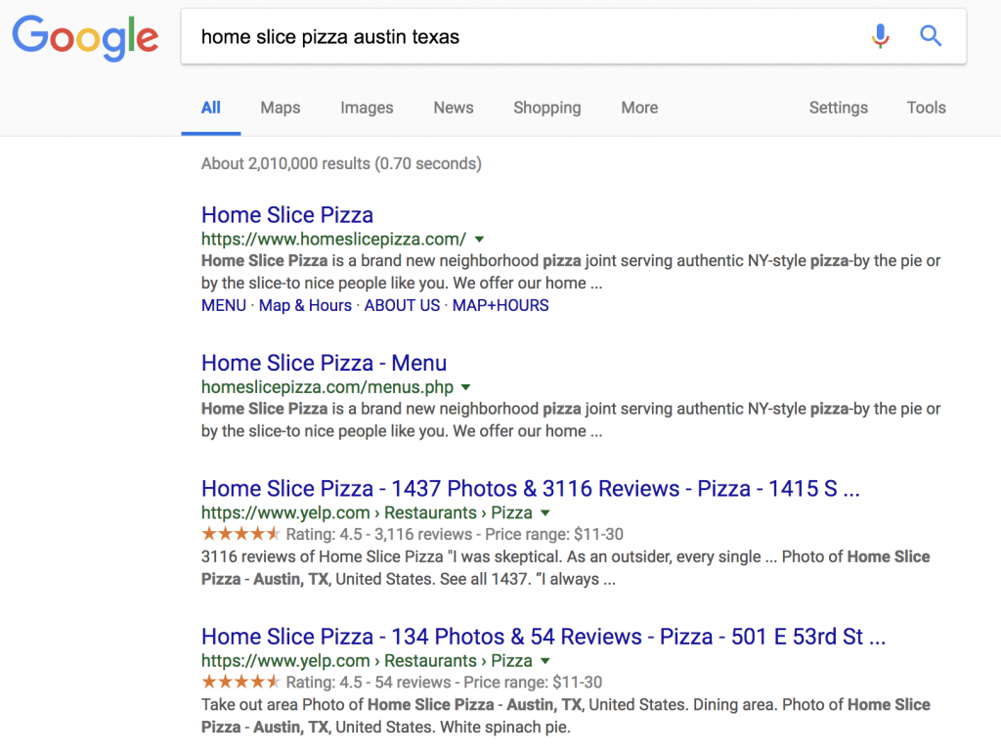Open the Home Slice Pizza result title

(287, 215)
